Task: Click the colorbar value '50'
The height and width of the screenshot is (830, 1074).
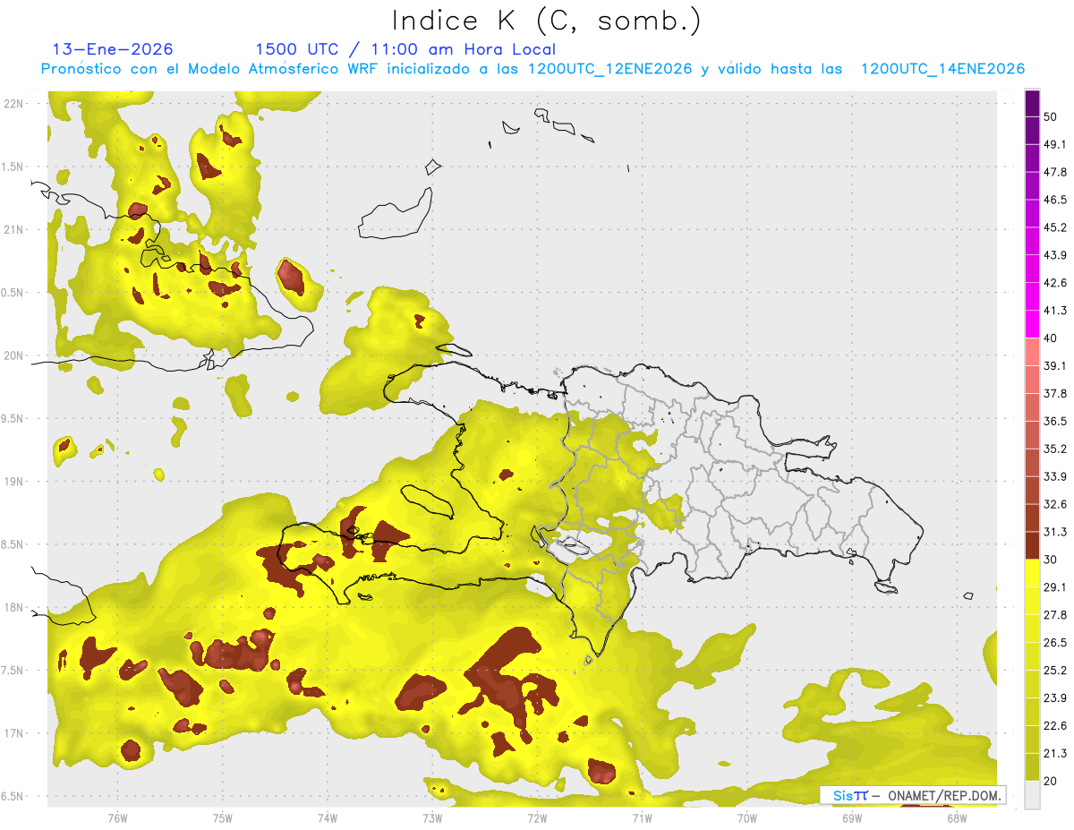Action: tap(1052, 117)
